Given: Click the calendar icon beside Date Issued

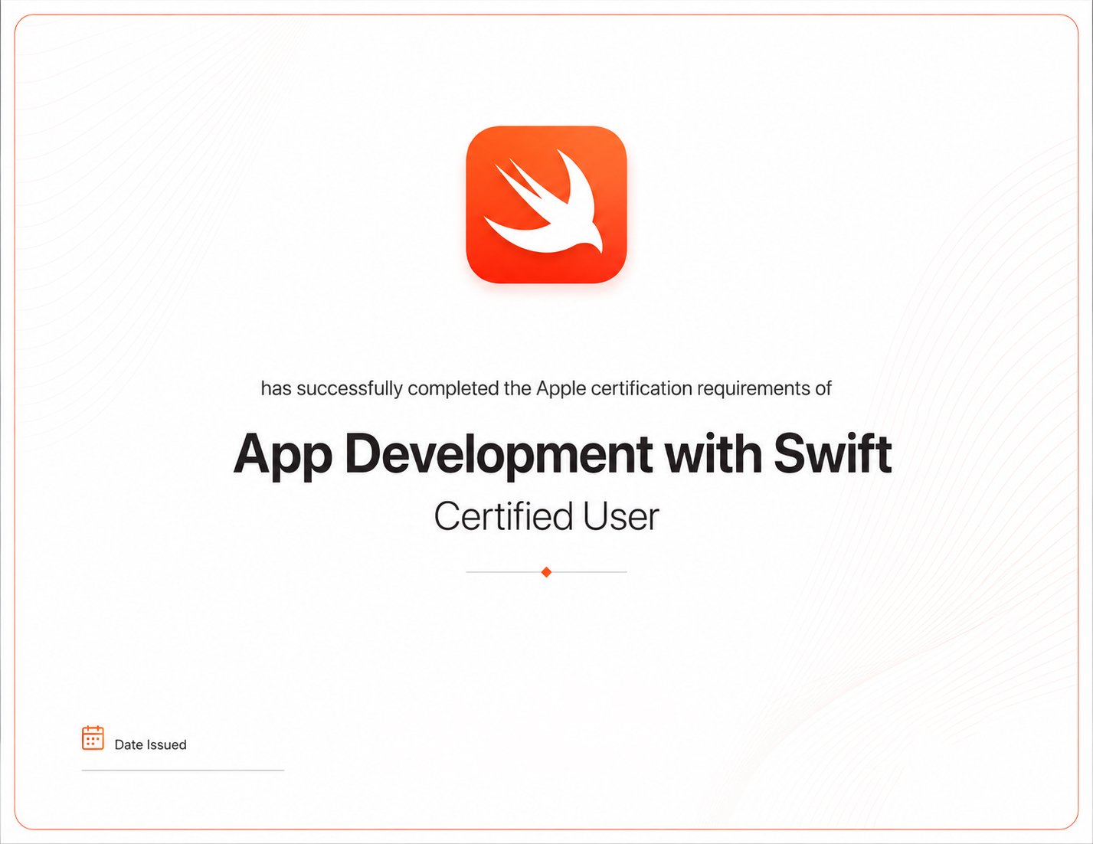Looking at the screenshot, I should (x=93, y=738).
